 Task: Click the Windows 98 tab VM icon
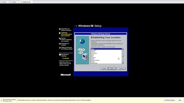pos(22,2)
